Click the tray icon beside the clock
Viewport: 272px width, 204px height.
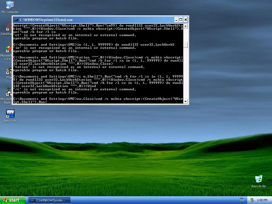pyautogui.click(x=252, y=200)
